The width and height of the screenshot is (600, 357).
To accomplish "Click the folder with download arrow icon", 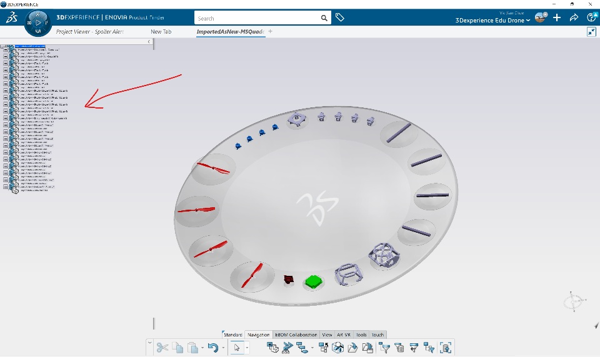I will point(367,348).
